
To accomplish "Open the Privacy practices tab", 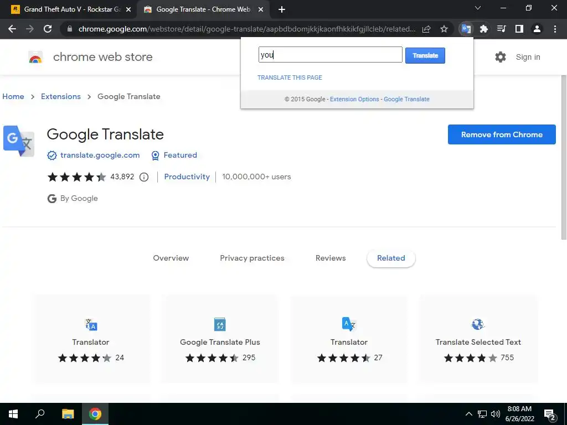I will click(252, 258).
